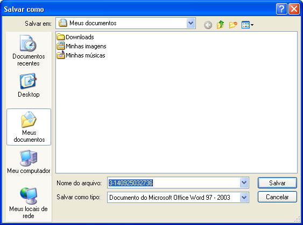
Task: Expand the Nome do arquivo dropdown arrow
Action: (x=244, y=183)
